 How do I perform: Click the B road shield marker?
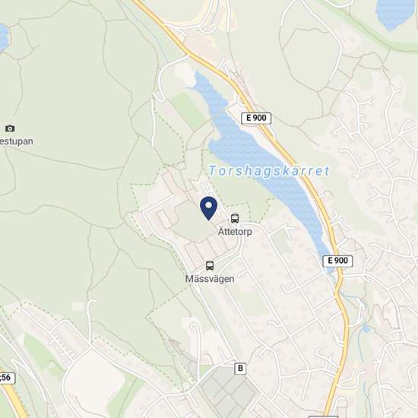point(240,369)
